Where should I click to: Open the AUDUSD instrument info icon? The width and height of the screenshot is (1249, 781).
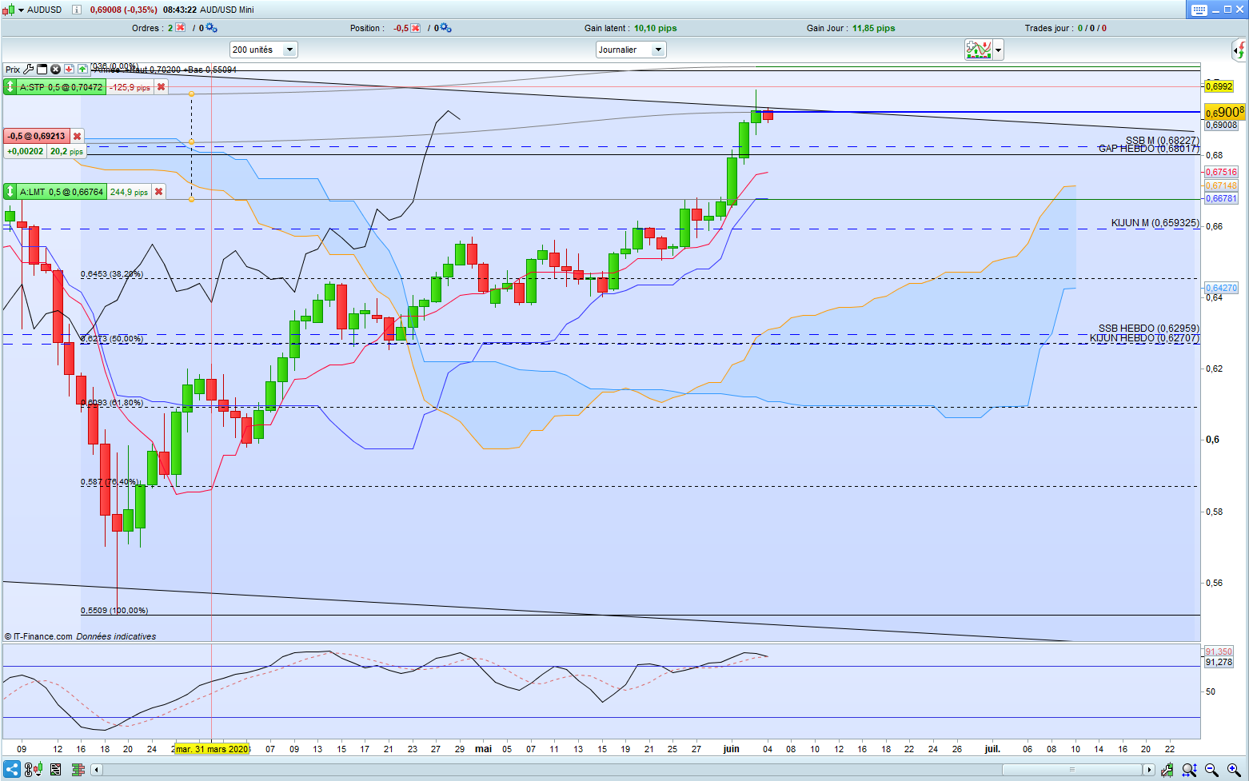pos(77,10)
